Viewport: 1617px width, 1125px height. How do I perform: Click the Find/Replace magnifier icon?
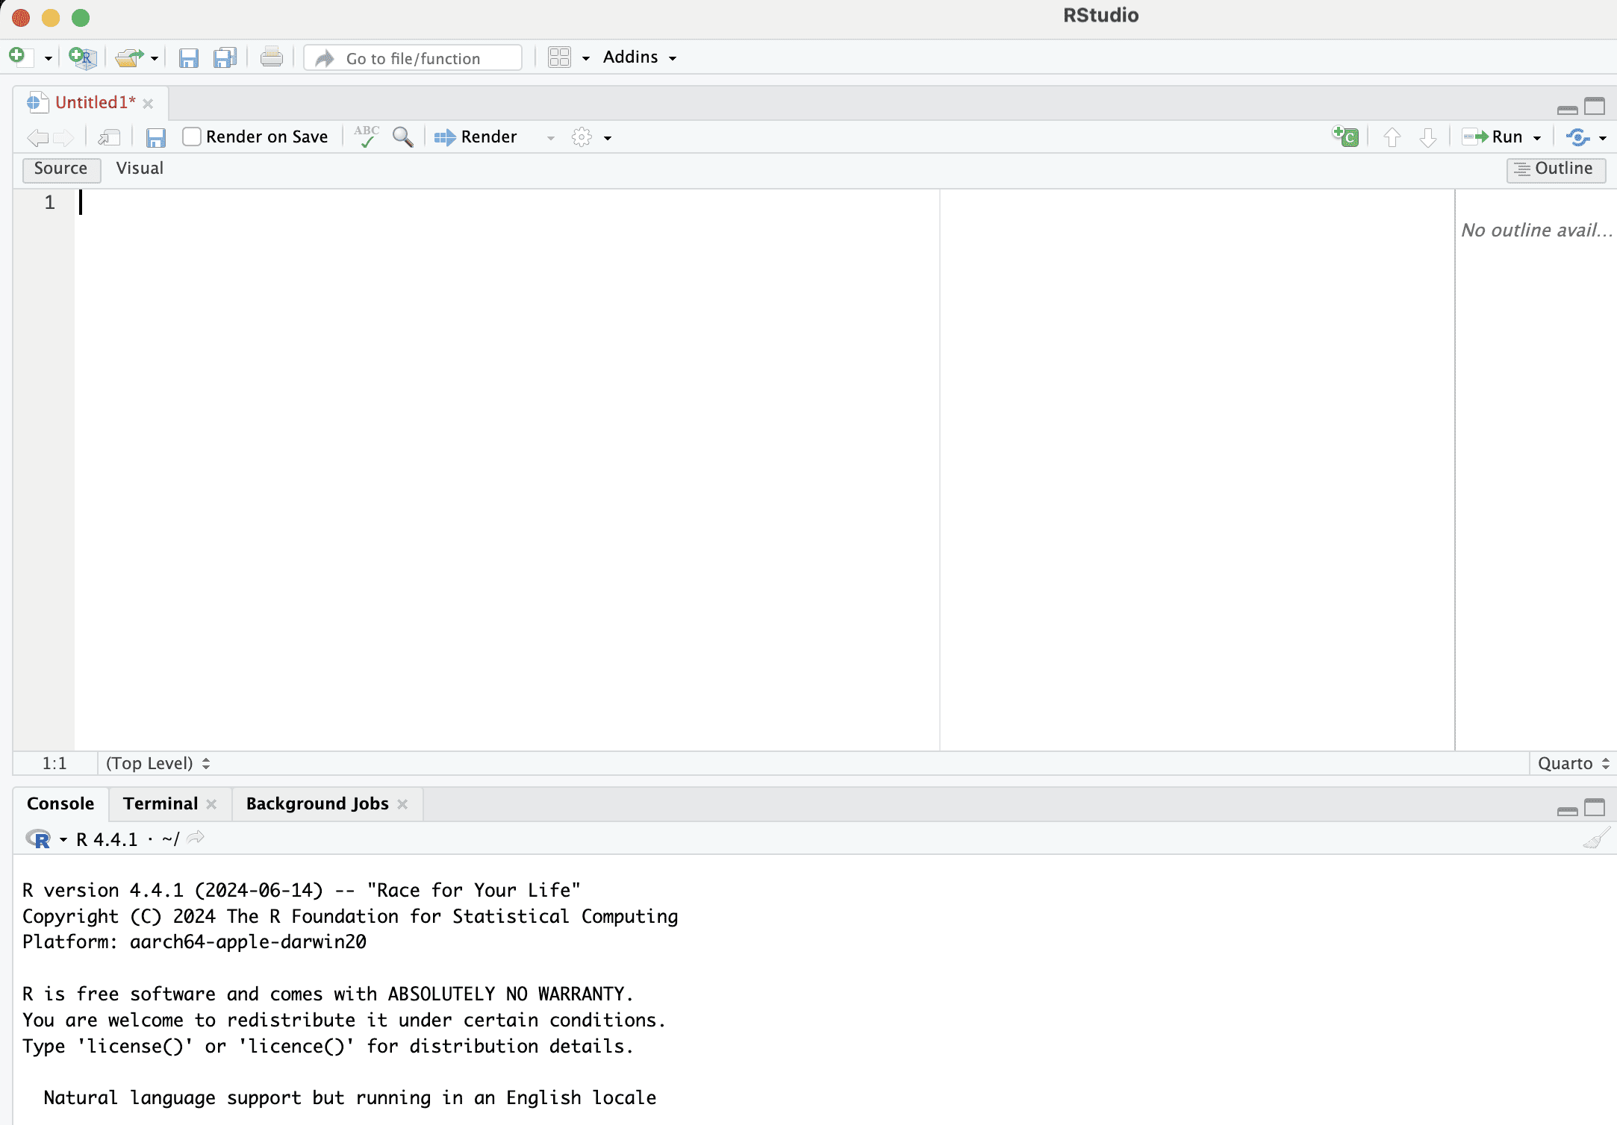(x=402, y=137)
